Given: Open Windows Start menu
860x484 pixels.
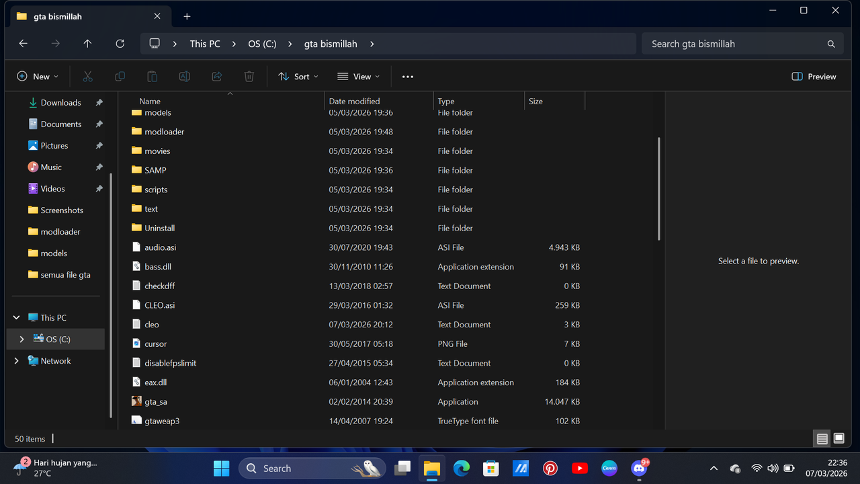Looking at the screenshot, I should coord(221,468).
